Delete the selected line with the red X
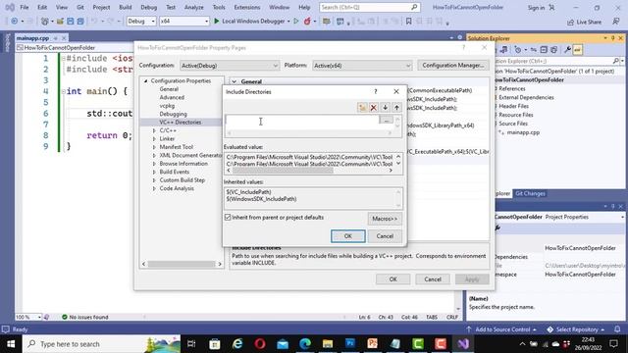 (x=374, y=107)
